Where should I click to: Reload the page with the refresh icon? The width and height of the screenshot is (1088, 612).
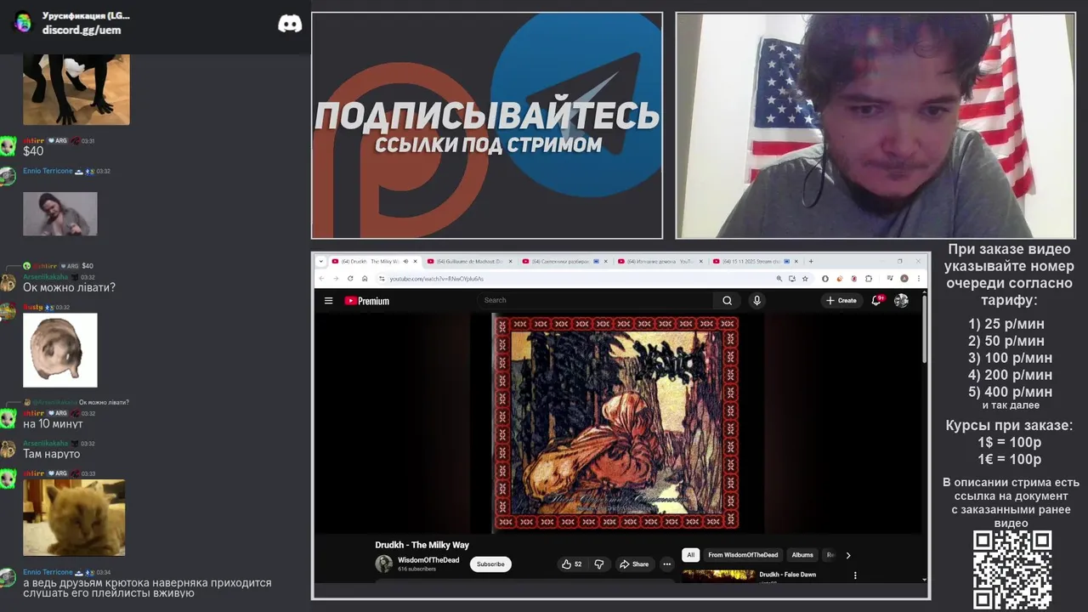point(350,278)
